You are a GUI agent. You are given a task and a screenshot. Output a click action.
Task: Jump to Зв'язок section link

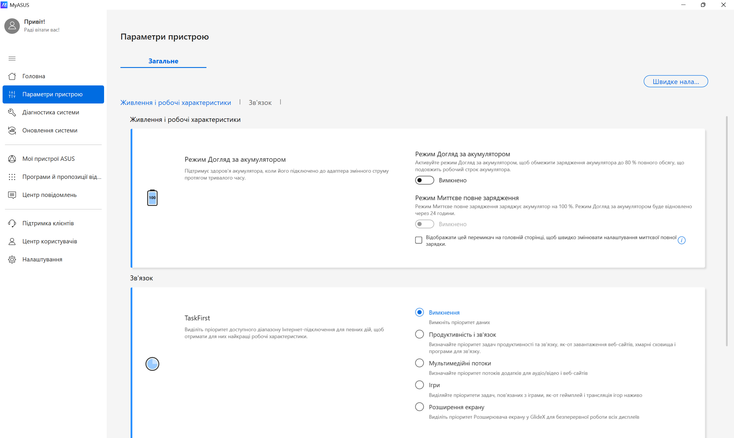point(260,103)
